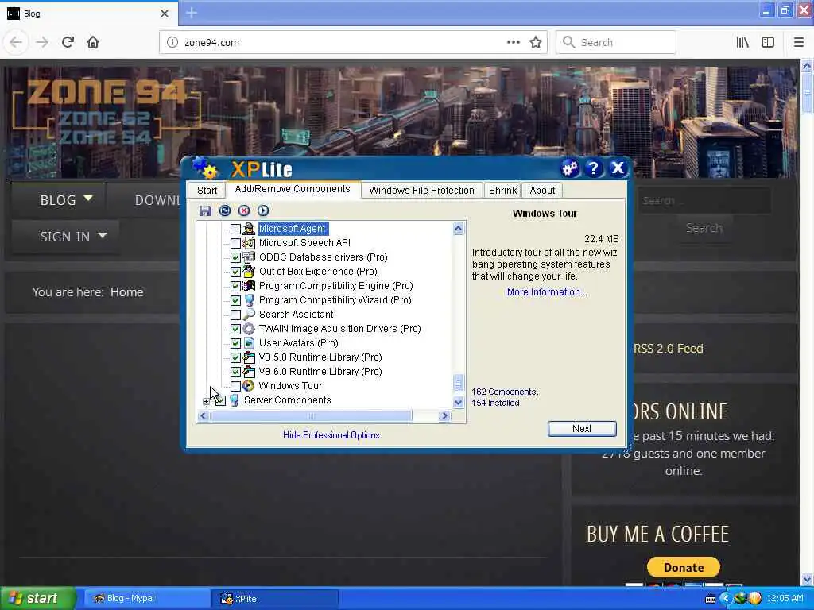The width and height of the screenshot is (814, 610).
Task: Click the horizontal scroll right arrow
Action: [x=444, y=416]
